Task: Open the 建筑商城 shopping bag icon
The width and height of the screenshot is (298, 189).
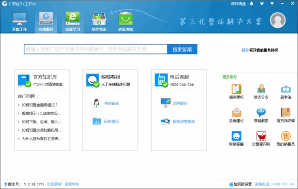Action: [x=125, y=21]
